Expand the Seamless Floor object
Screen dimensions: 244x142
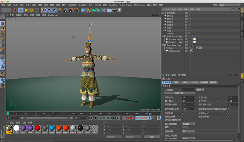point(163,45)
